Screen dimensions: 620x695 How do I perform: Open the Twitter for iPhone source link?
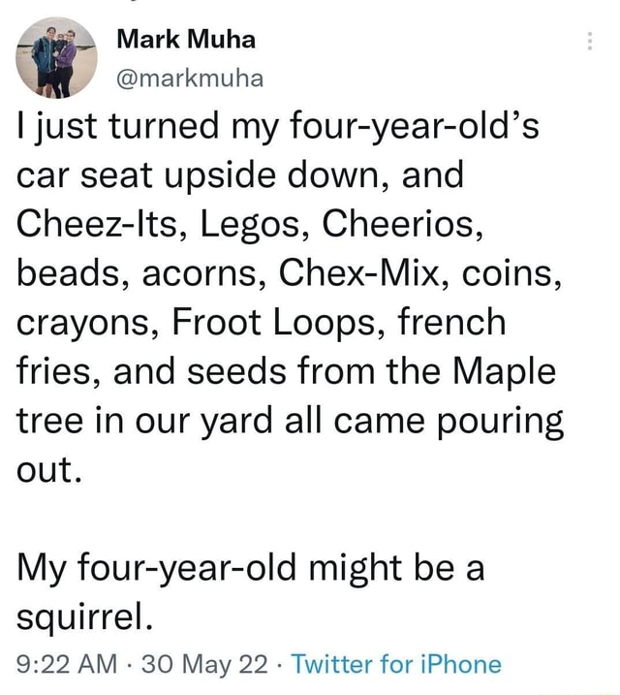click(x=397, y=664)
